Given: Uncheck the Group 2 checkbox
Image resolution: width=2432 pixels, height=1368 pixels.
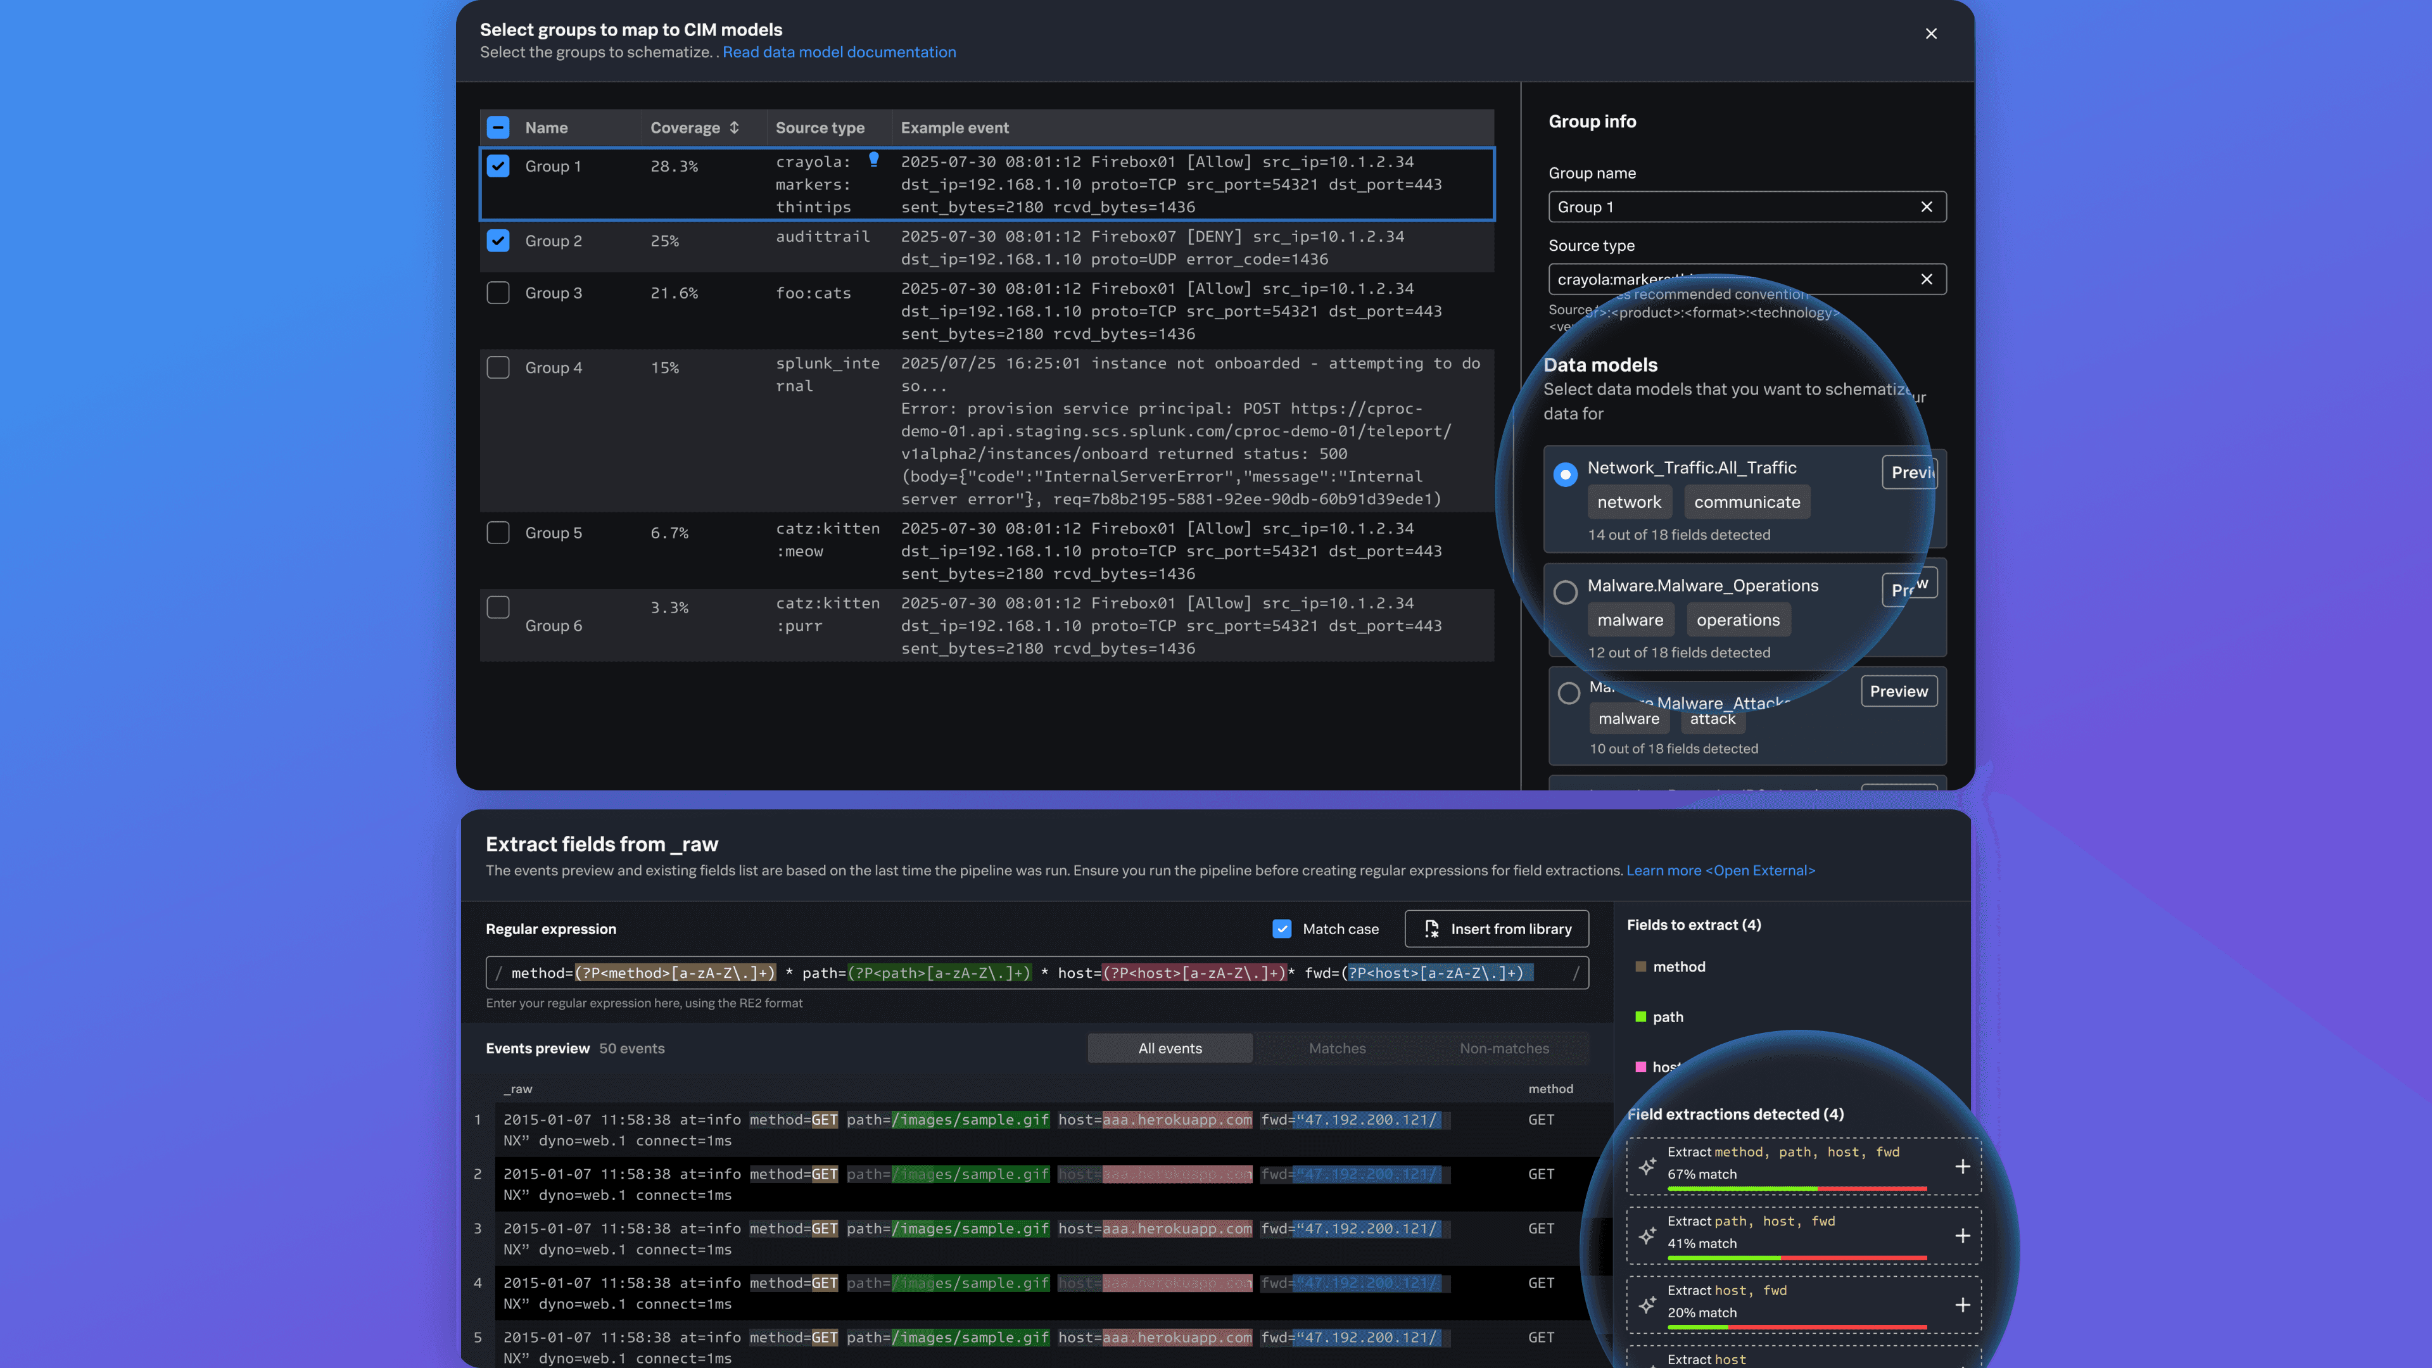Looking at the screenshot, I should (498, 241).
